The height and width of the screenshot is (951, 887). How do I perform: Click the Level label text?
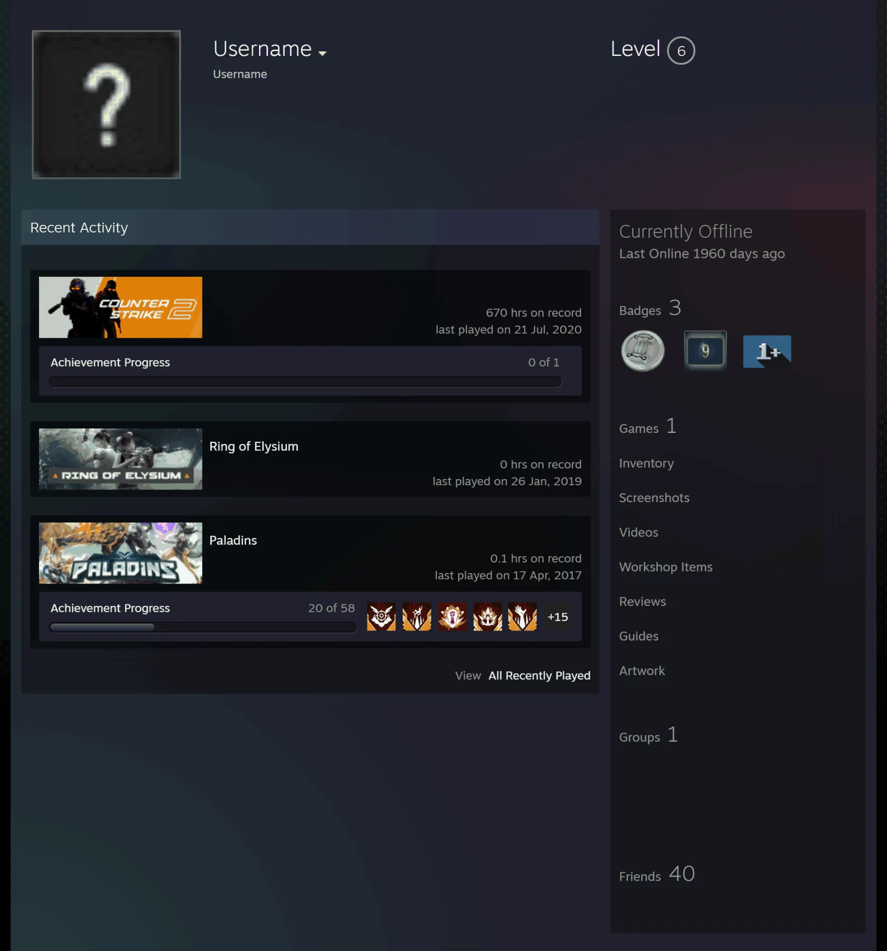(635, 49)
